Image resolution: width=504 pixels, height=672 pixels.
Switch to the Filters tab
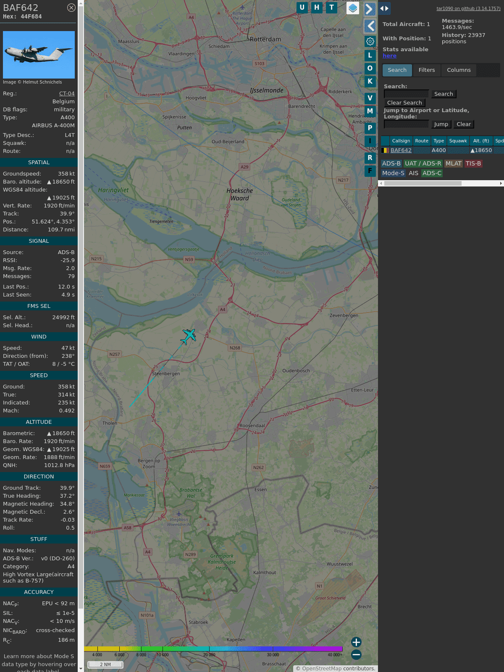[426, 70]
